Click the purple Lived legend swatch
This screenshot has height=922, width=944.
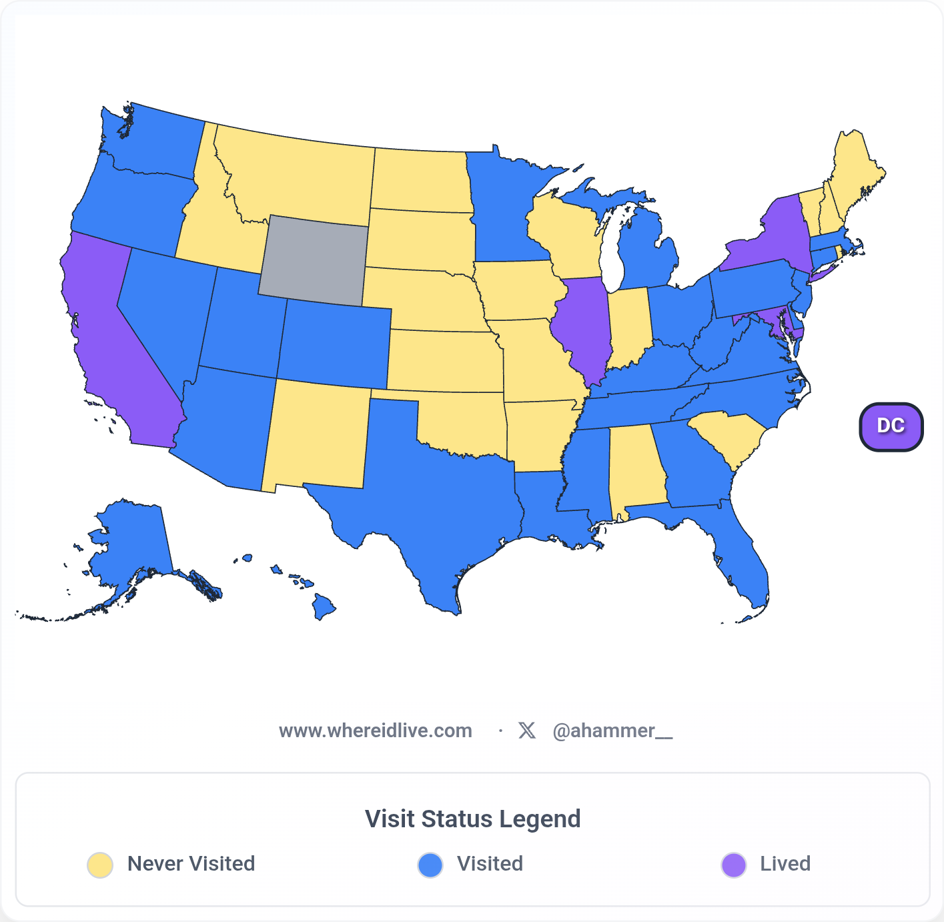(x=733, y=865)
